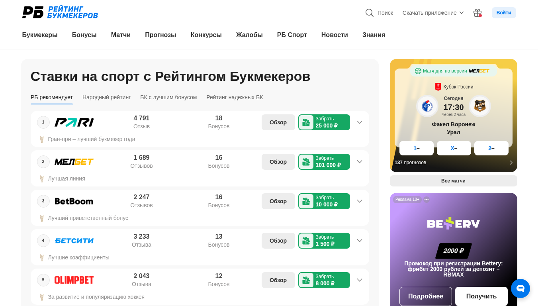Claim the 10 000 ₽ BetBoom bonus
544x306 pixels.
[x=324, y=201]
